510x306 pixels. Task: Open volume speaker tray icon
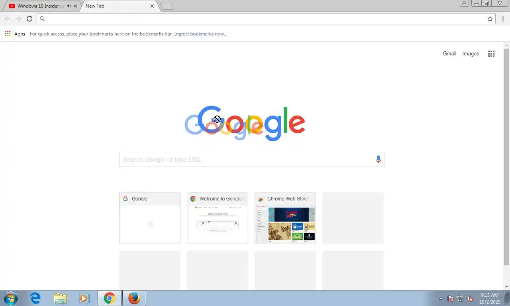(470, 298)
